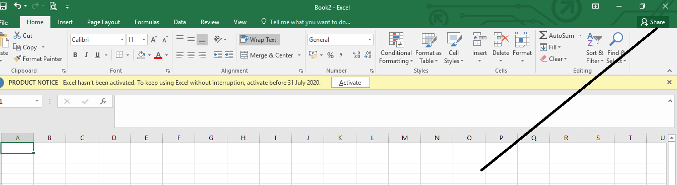Image resolution: width=677 pixels, height=185 pixels.
Task: Open the Insert tab
Action: click(65, 22)
